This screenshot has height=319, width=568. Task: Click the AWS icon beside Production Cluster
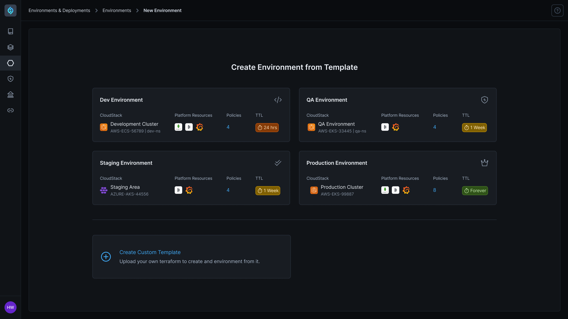[314, 190]
